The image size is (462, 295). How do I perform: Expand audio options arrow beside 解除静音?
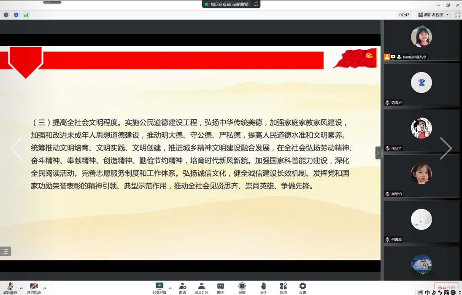point(21,289)
